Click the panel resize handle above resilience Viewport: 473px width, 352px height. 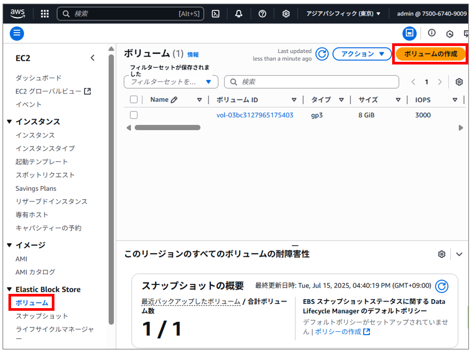[295, 246]
